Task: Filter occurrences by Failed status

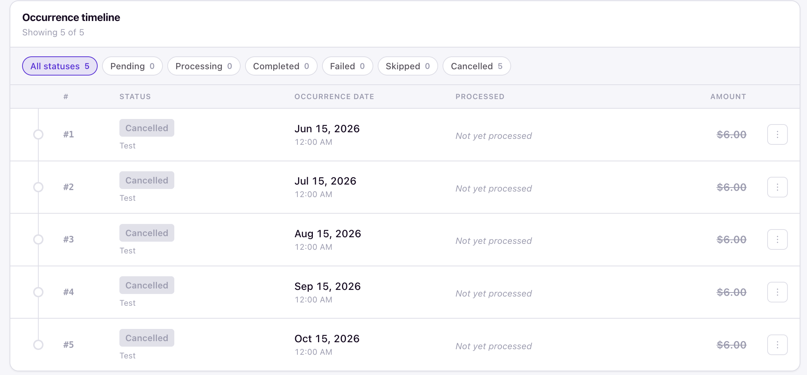Action: [x=347, y=66]
